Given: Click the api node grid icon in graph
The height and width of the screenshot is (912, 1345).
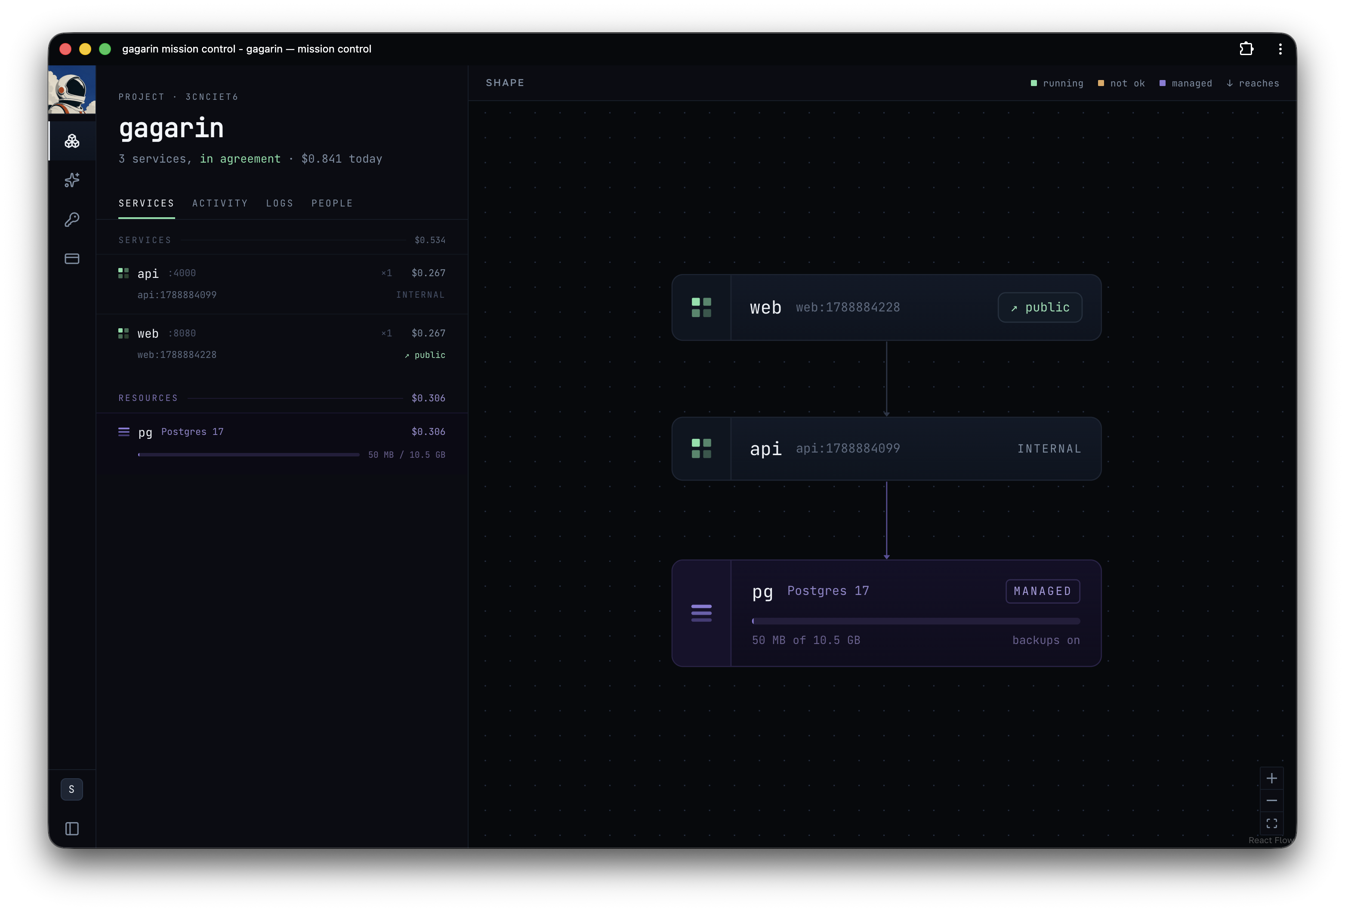Looking at the screenshot, I should pyautogui.click(x=701, y=449).
